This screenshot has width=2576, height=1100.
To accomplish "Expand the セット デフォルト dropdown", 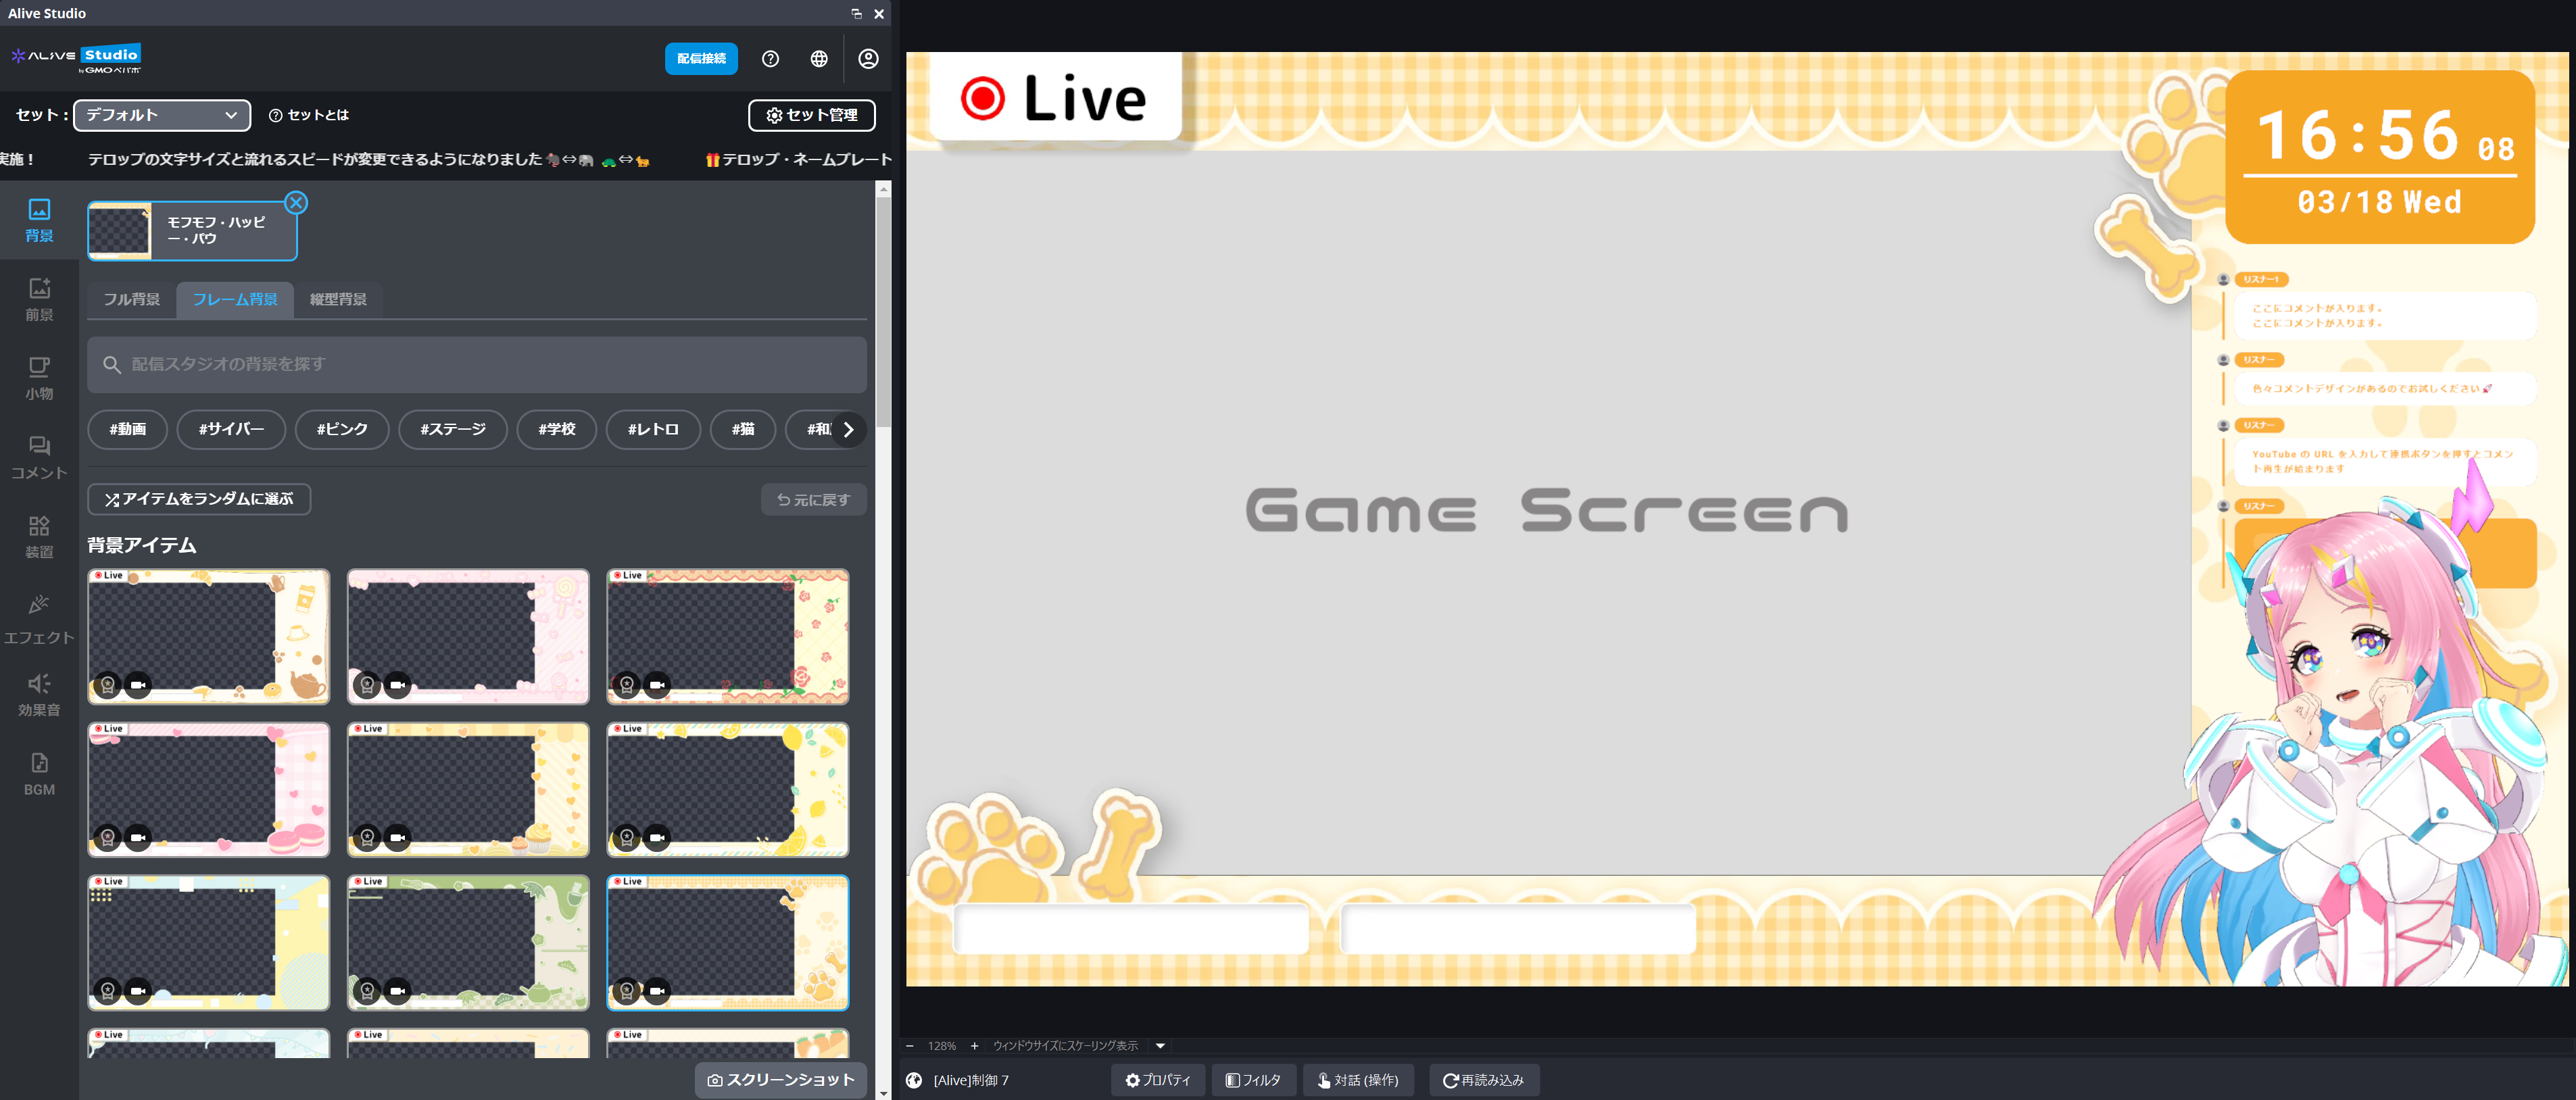I will pyautogui.click(x=162, y=115).
